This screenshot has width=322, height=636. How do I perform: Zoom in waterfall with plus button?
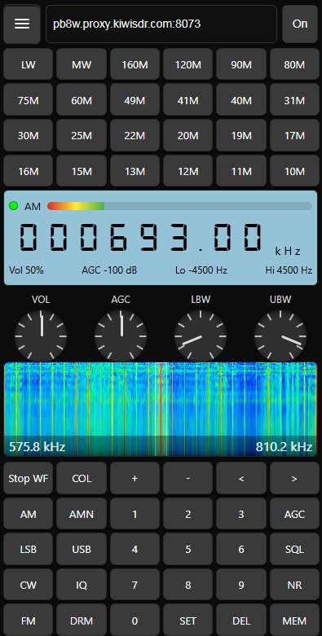pos(135,478)
